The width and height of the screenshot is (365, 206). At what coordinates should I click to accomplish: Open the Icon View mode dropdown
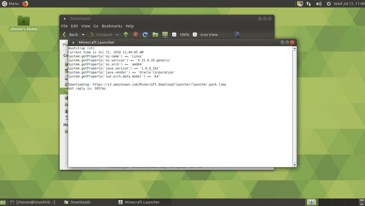215,35
